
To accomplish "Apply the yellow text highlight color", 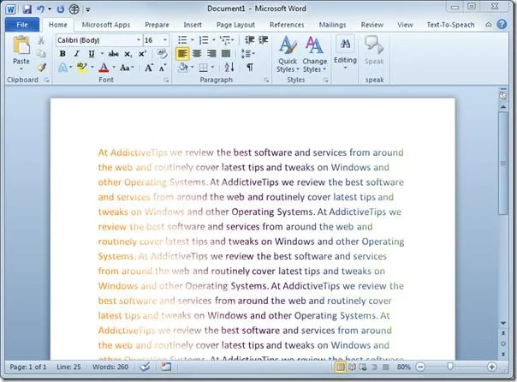I will 81,68.
